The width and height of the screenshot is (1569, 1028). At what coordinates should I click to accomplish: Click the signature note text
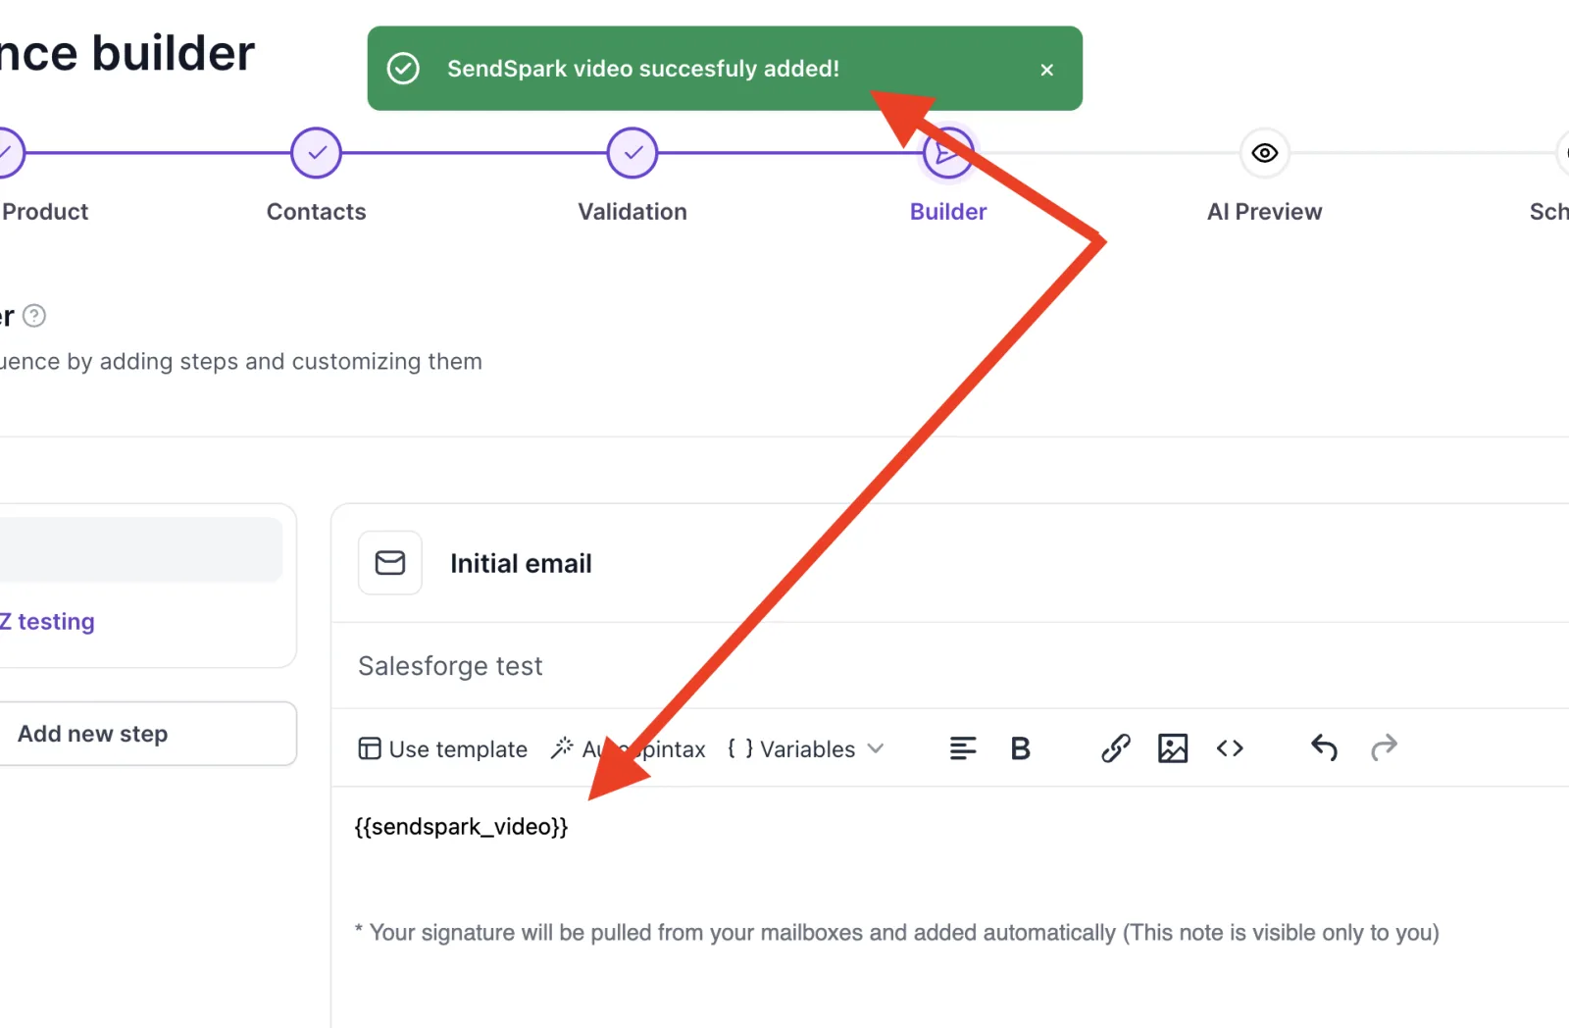click(897, 933)
